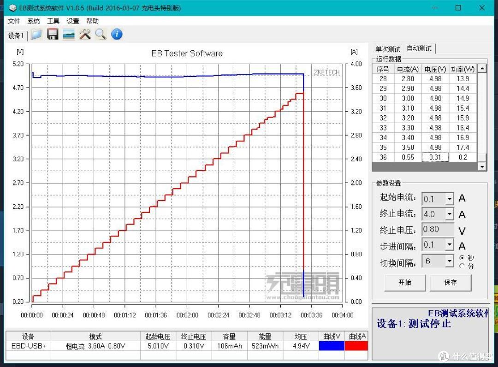This screenshot has height=367, width=498.
Task: Switch to the 自动测试 tab
Action: pyautogui.click(x=419, y=48)
